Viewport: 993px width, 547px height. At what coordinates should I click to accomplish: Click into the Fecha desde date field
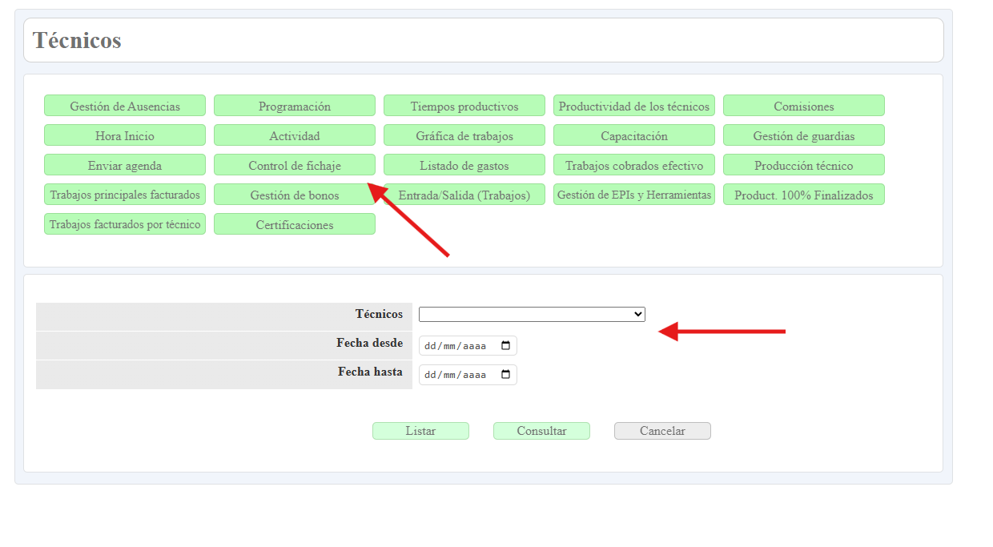point(456,346)
